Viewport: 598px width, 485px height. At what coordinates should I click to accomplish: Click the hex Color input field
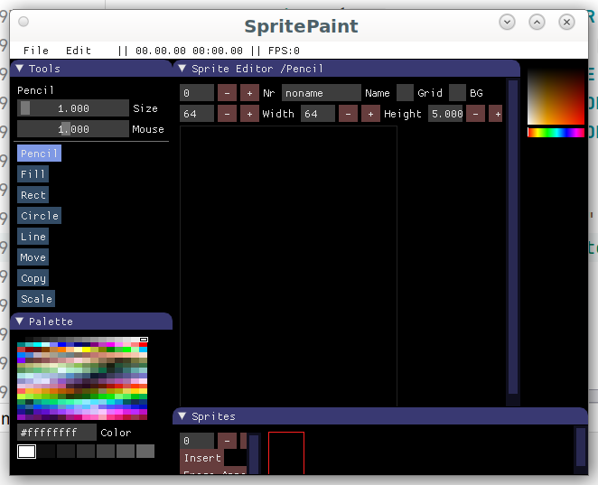[57, 433]
